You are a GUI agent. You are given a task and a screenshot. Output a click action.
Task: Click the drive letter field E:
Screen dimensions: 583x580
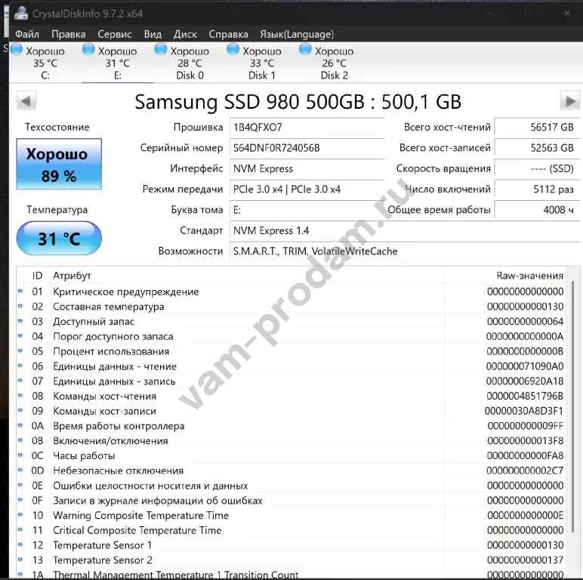[307, 210]
